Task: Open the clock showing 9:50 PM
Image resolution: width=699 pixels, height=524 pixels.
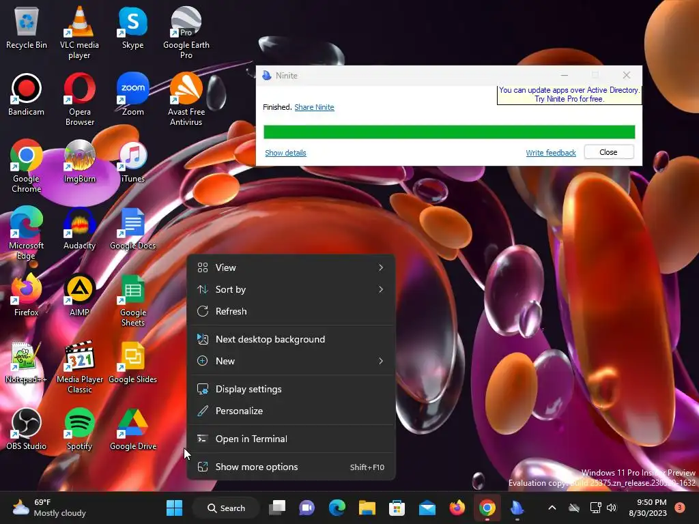Action: [648, 508]
